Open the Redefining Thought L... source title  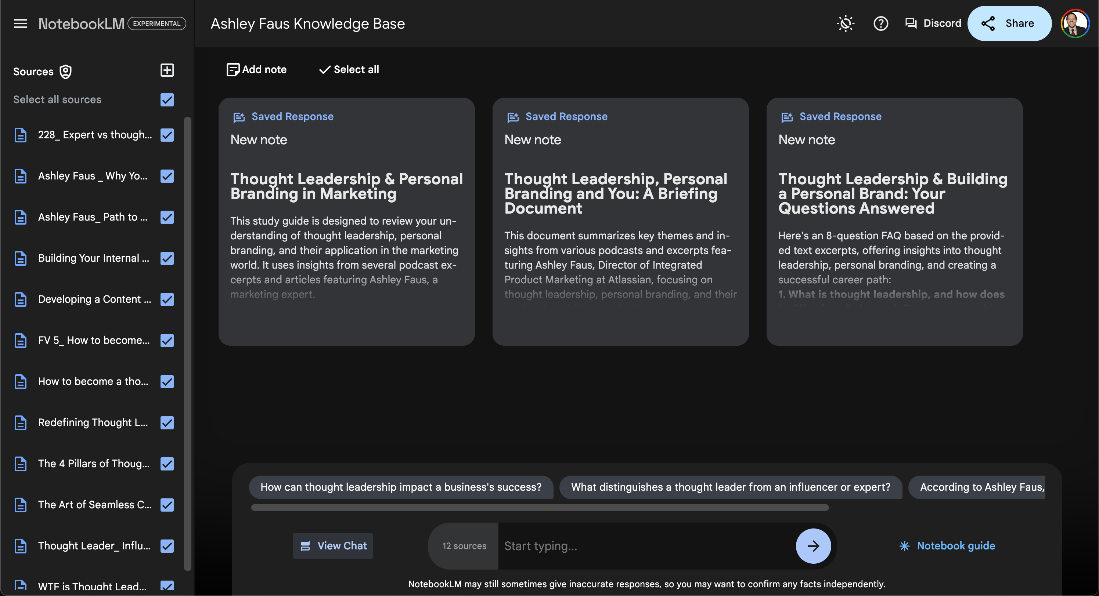coord(93,423)
